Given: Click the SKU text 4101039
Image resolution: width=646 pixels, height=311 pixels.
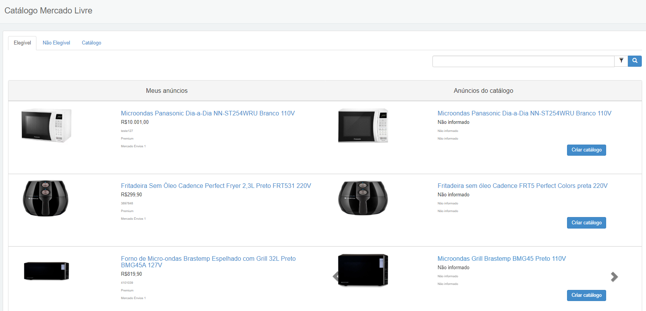Looking at the screenshot, I should pyautogui.click(x=127, y=283).
